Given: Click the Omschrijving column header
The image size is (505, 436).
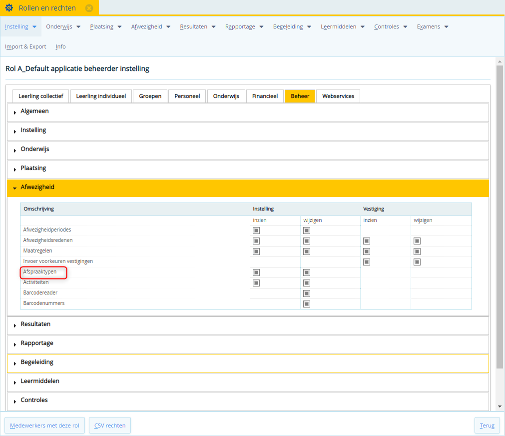Looking at the screenshot, I should (38, 208).
